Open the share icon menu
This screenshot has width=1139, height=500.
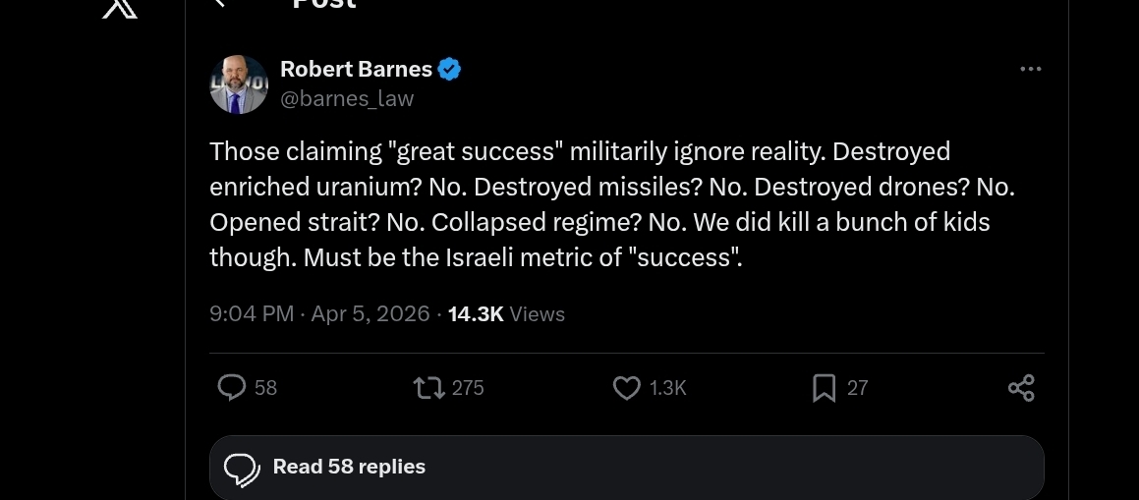click(1021, 388)
